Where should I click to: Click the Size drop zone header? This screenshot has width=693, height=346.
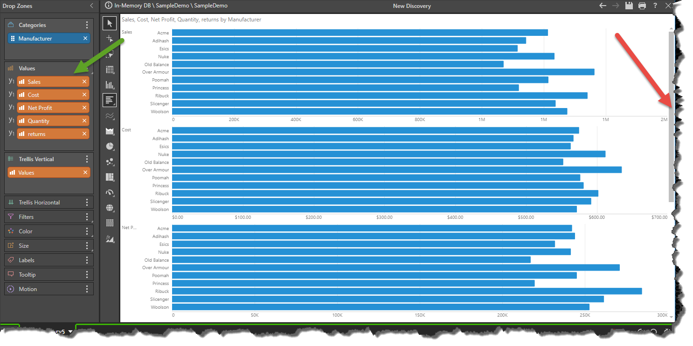(49, 246)
